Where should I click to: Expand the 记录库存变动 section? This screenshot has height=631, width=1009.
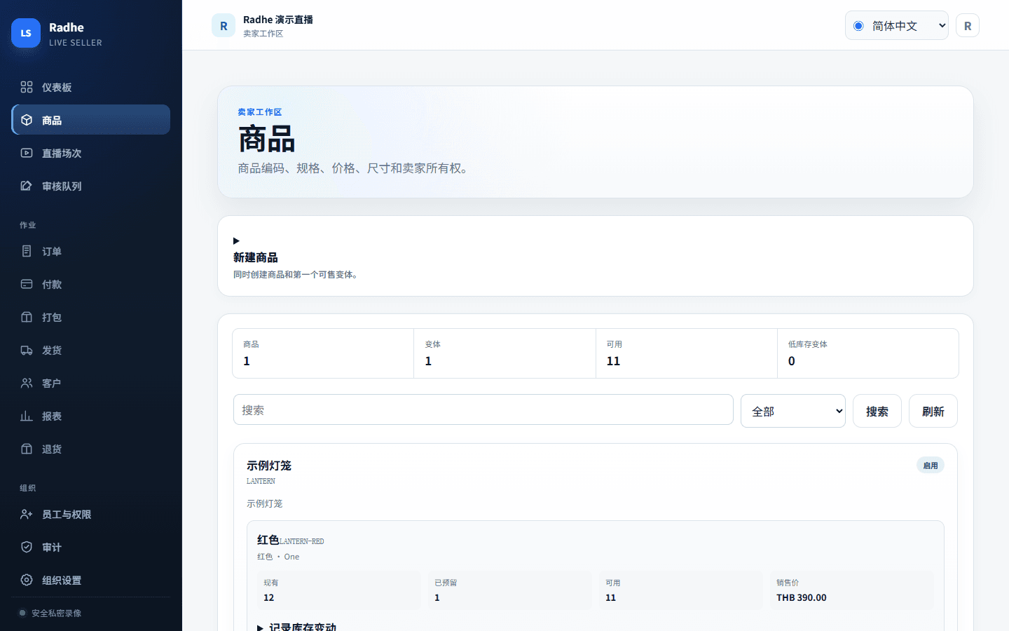296,627
